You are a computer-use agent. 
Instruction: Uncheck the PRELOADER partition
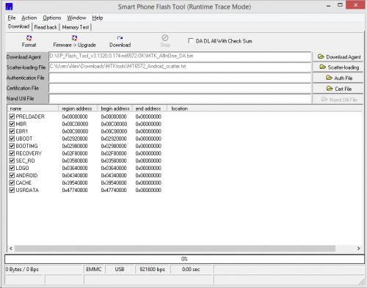pyautogui.click(x=12, y=117)
